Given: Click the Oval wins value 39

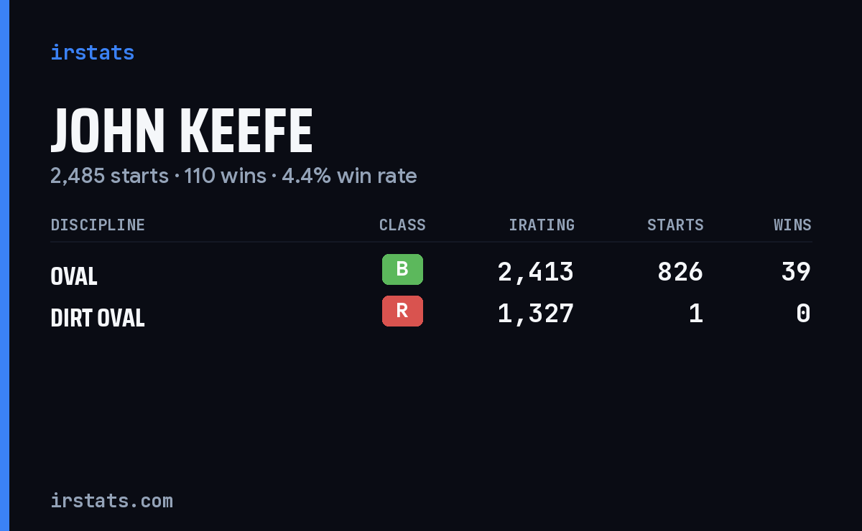Looking at the screenshot, I should click(x=797, y=272).
